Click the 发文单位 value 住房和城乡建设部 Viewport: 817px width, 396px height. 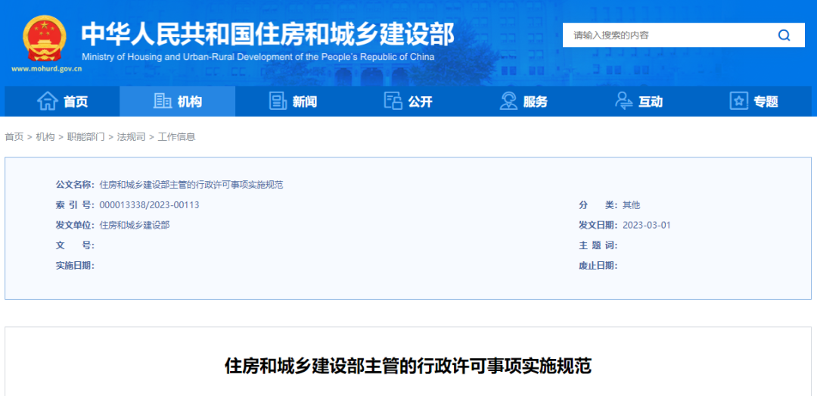[135, 226]
